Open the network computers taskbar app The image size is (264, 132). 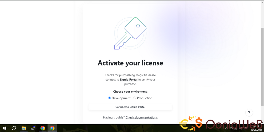33,128
